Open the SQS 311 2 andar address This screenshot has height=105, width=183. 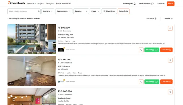64,66
